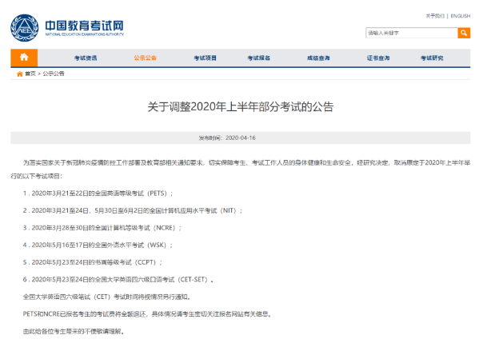This screenshot has width=479, height=343.
Task: Switch to the ENGLISH site link
Action: pos(461,16)
